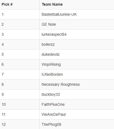This screenshot has width=114, height=129.
Task: Click the Pick # column header
Action: [7, 4]
